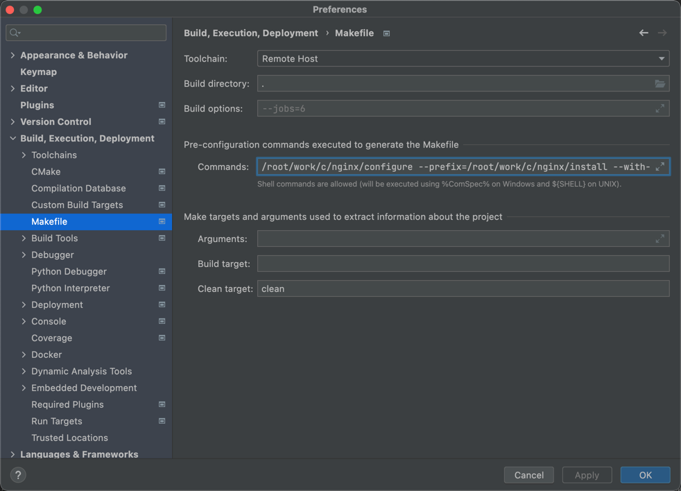Click the OK button
The width and height of the screenshot is (681, 491).
pyautogui.click(x=645, y=475)
